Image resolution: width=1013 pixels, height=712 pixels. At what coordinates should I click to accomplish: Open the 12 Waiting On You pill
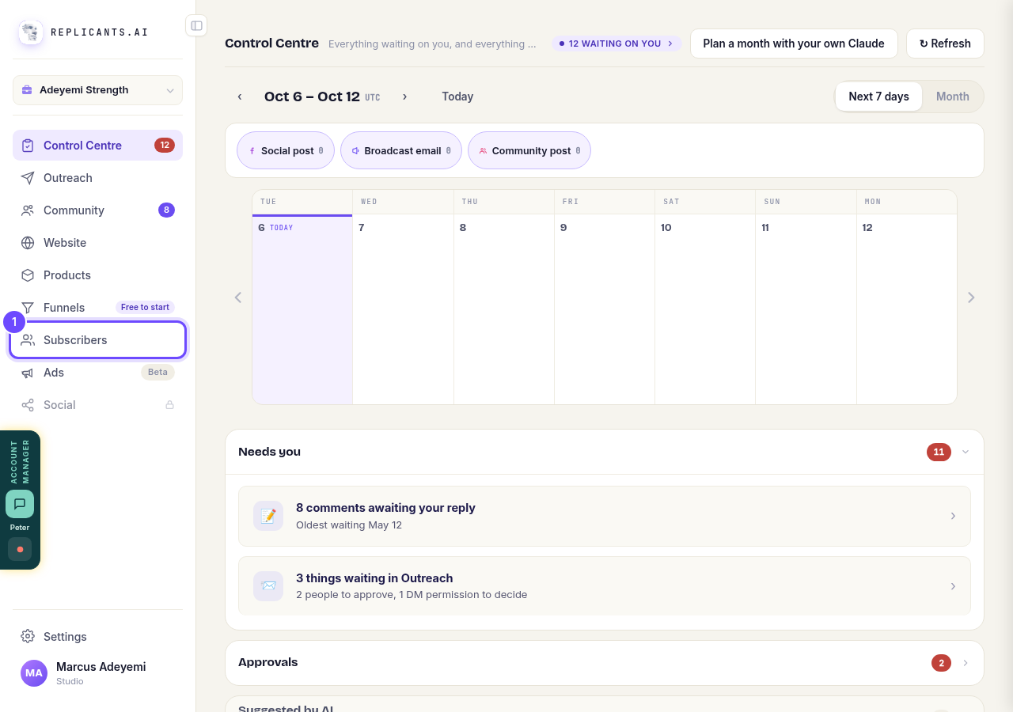coord(617,44)
